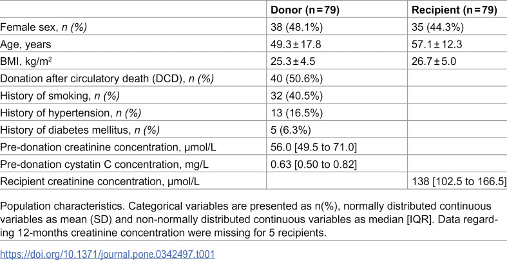Open the journal.pone DOI link
This screenshot has height=261, width=507.
[107, 253]
